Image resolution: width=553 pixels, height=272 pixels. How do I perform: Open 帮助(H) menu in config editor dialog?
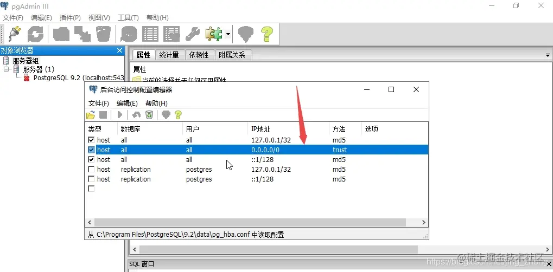pyautogui.click(x=156, y=103)
